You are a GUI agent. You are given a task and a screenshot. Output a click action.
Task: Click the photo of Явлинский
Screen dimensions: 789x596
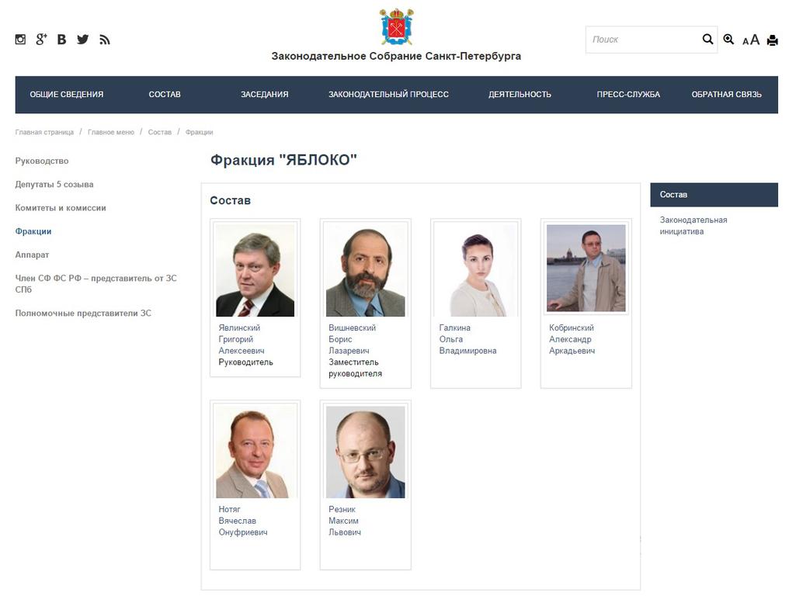pos(255,270)
